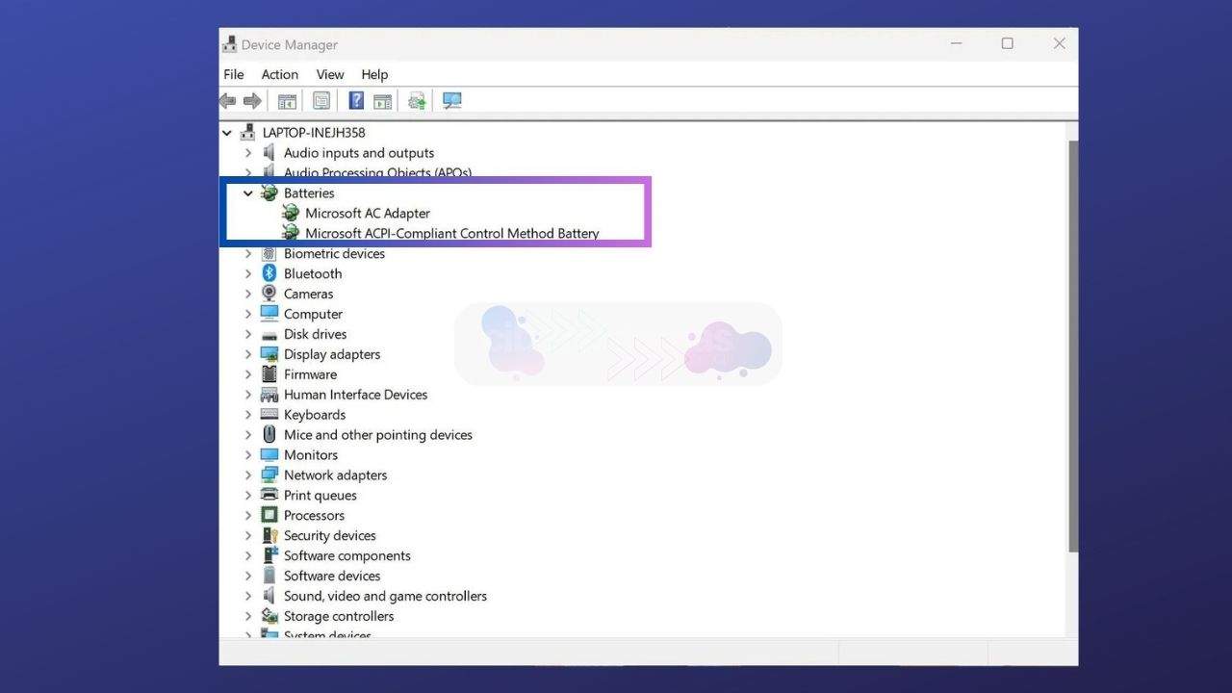Click the Audio inputs and outputs speaker icon

pos(269,153)
